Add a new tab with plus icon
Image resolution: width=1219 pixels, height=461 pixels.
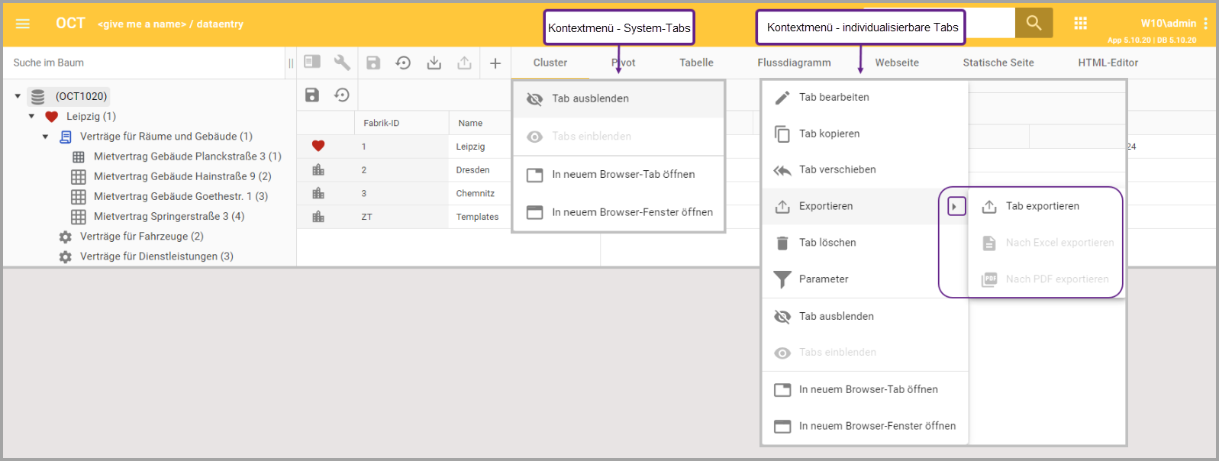coord(495,63)
